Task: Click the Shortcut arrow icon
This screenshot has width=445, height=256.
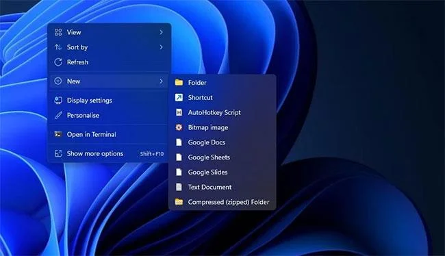Action: point(179,97)
